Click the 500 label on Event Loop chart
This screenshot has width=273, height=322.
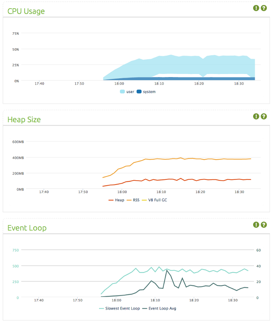[x=16, y=266]
